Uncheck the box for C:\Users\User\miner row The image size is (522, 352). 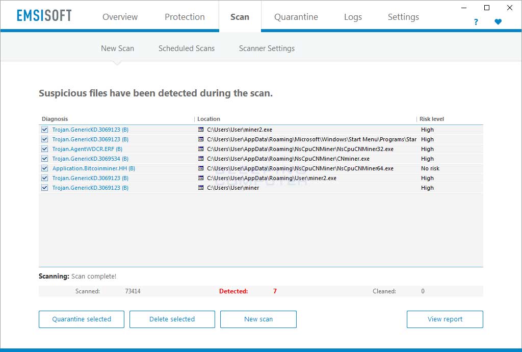click(45, 188)
